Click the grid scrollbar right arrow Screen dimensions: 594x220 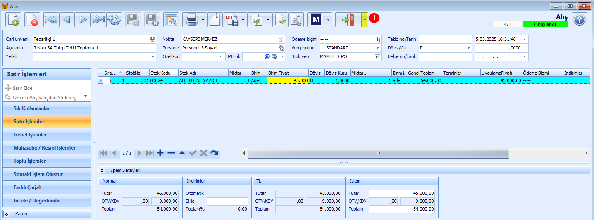[587, 153]
